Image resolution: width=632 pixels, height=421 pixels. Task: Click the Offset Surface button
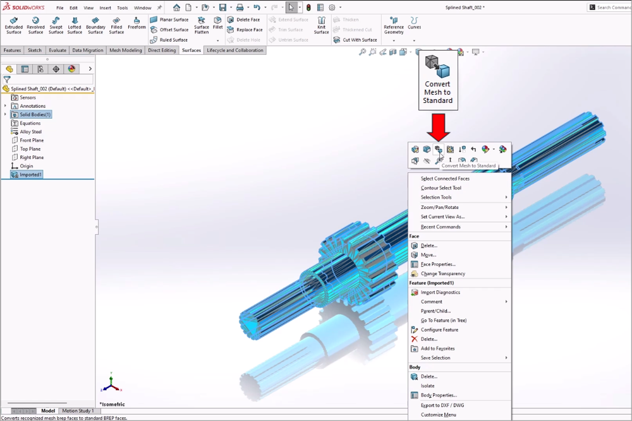click(169, 30)
